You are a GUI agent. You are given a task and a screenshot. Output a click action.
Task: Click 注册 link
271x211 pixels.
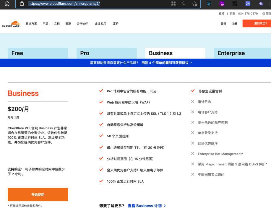point(234,24)
